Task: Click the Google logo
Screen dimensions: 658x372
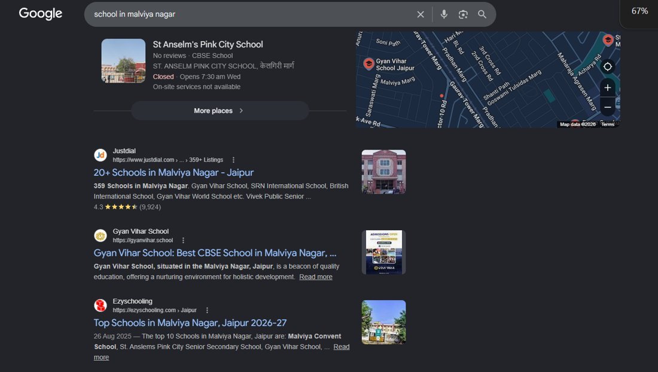Action: [40, 13]
